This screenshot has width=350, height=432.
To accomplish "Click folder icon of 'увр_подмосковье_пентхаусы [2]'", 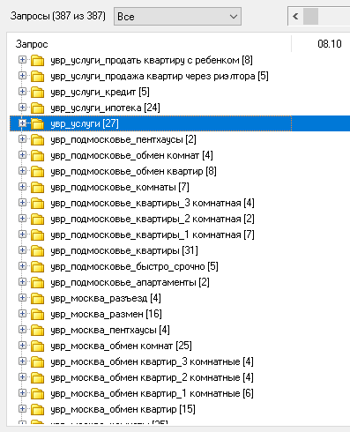I will (37, 139).
